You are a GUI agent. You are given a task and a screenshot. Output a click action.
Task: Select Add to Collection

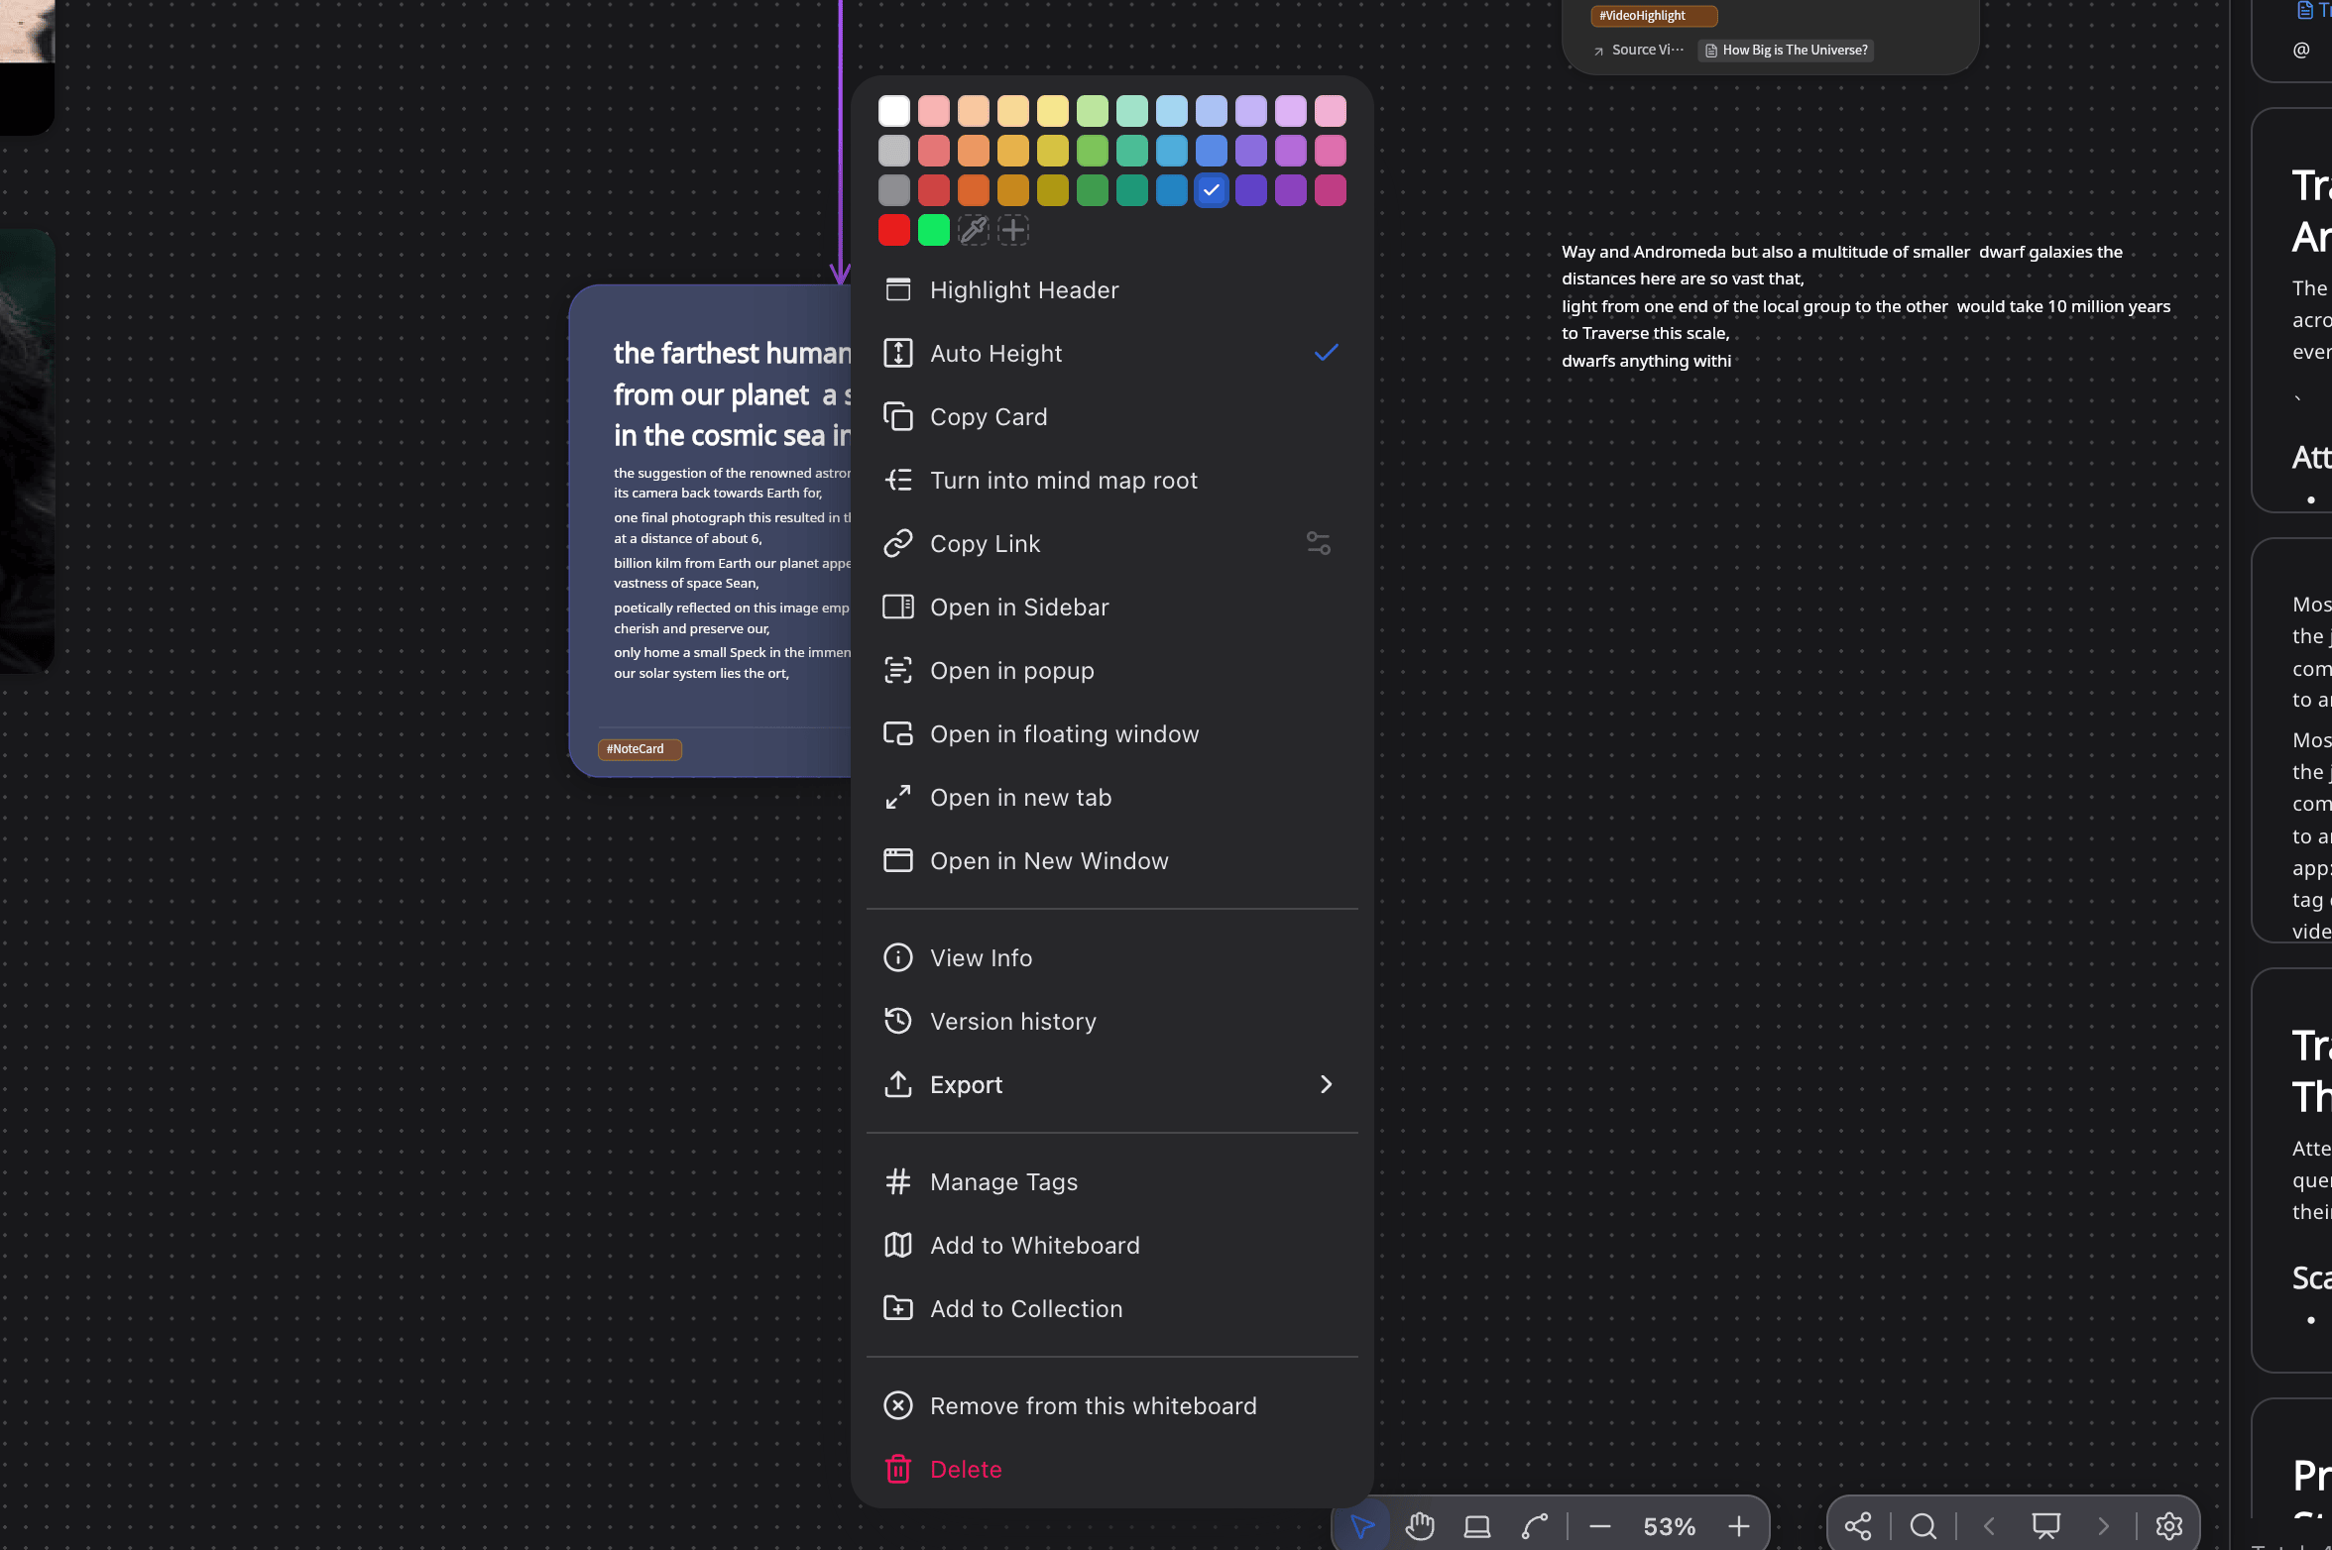(1112, 1308)
